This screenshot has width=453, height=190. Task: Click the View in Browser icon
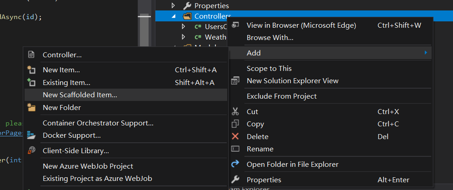pos(235,25)
